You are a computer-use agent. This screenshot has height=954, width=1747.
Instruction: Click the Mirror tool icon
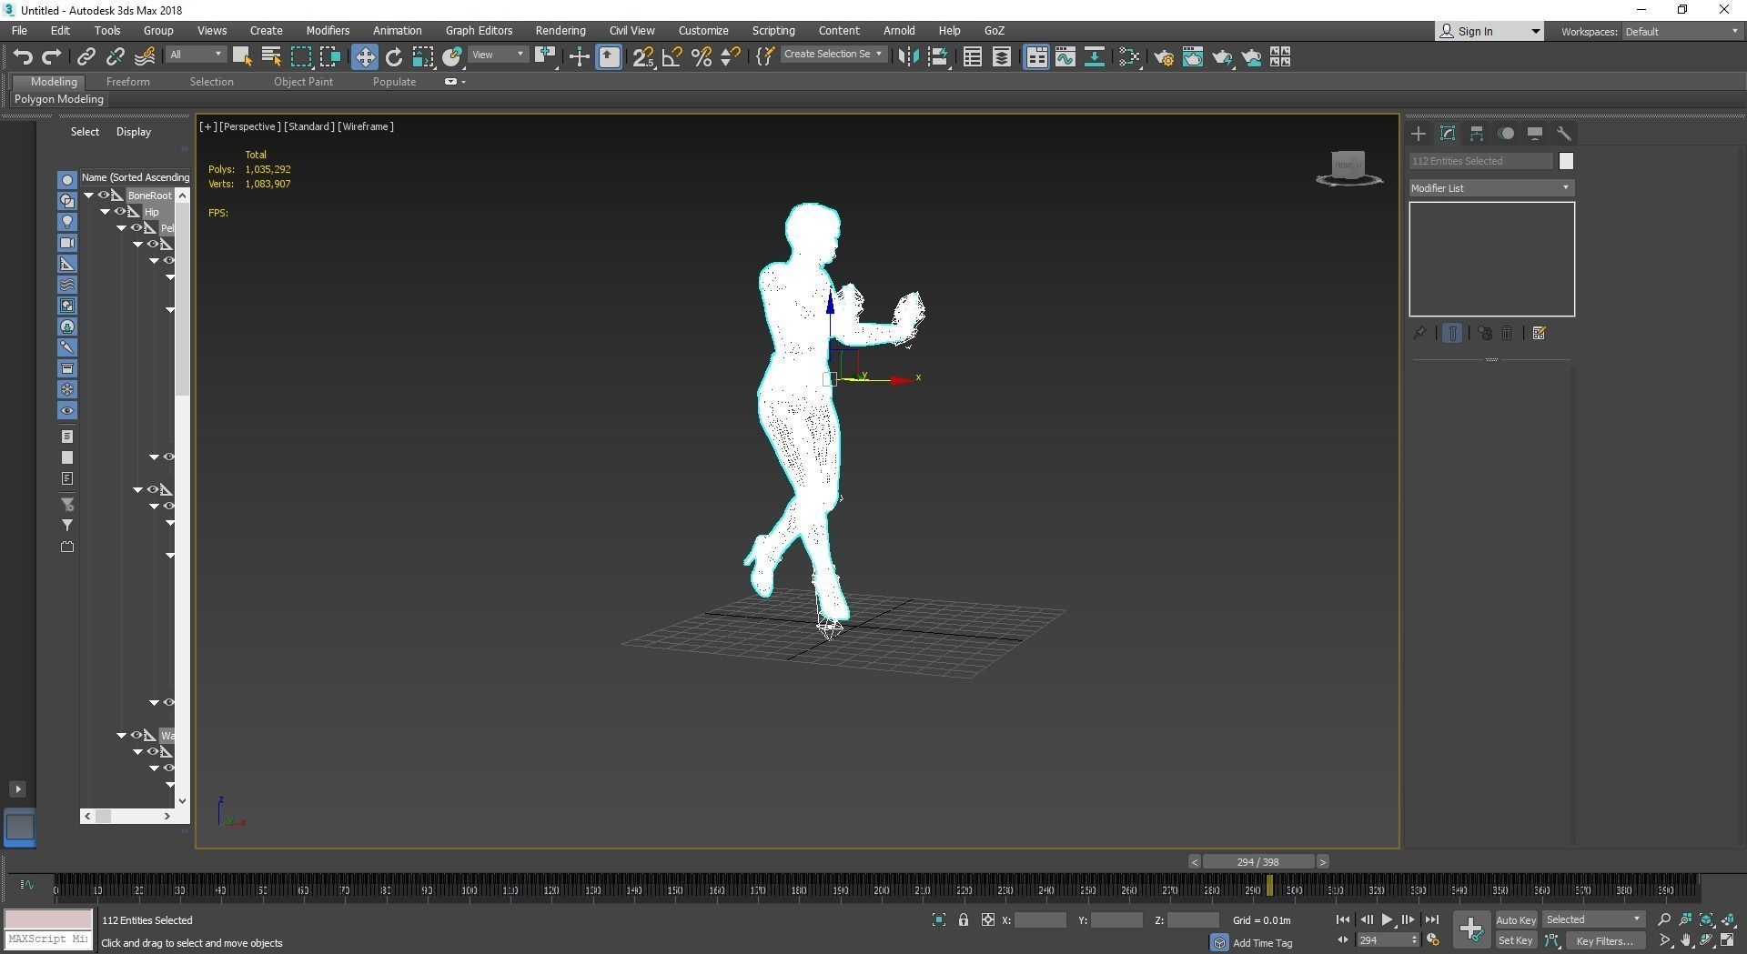click(x=907, y=57)
